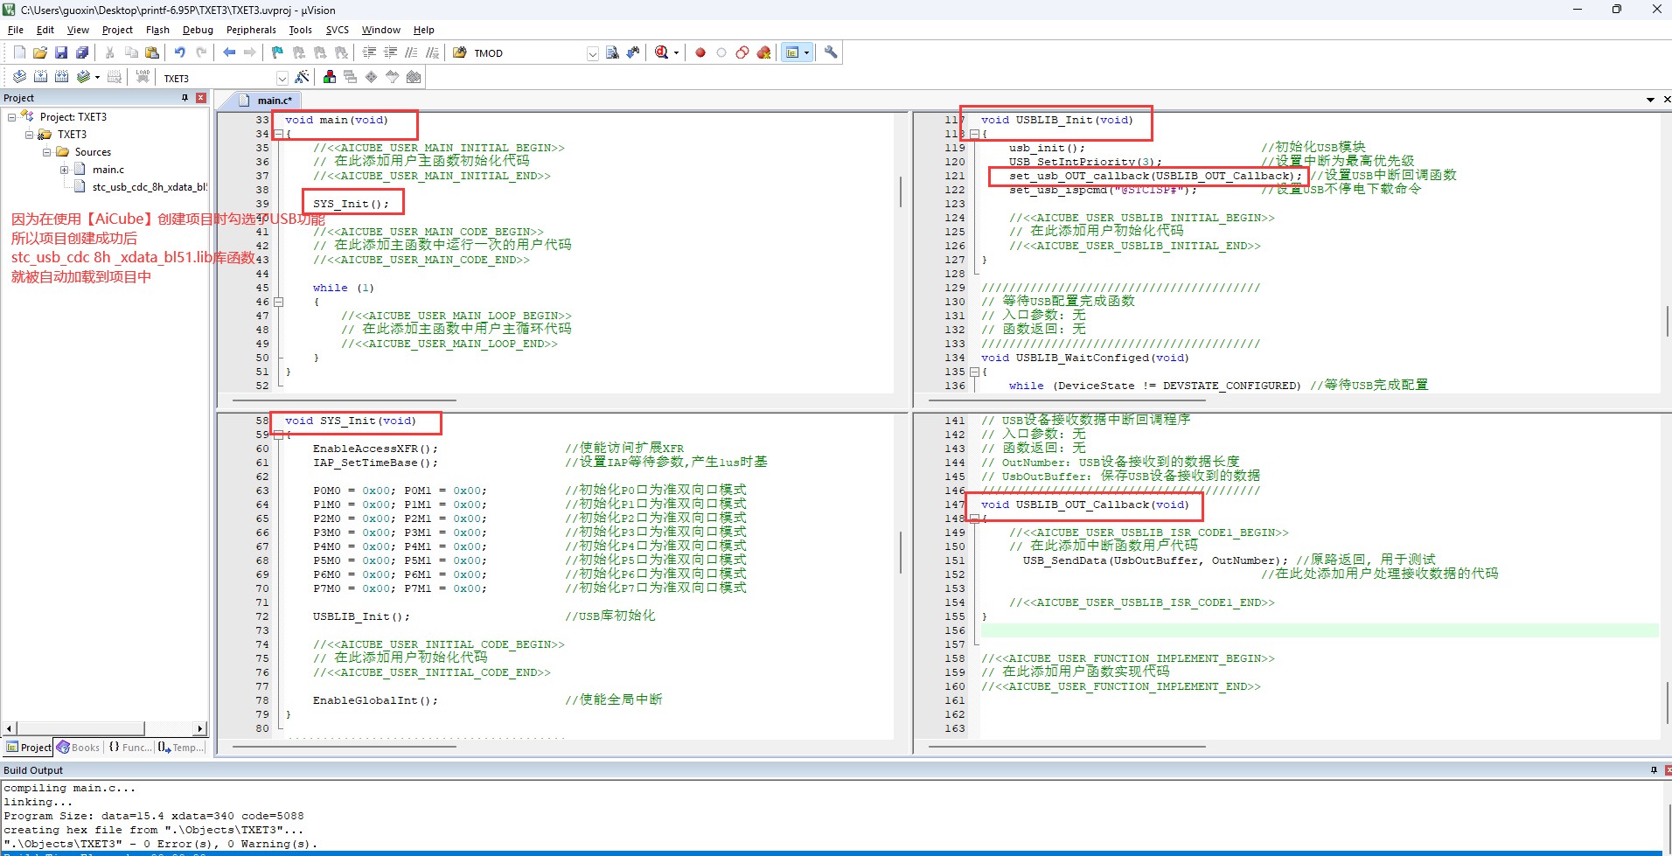Navigate backwards with the blue left arrow
The width and height of the screenshot is (1672, 856).
click(229, 52)
